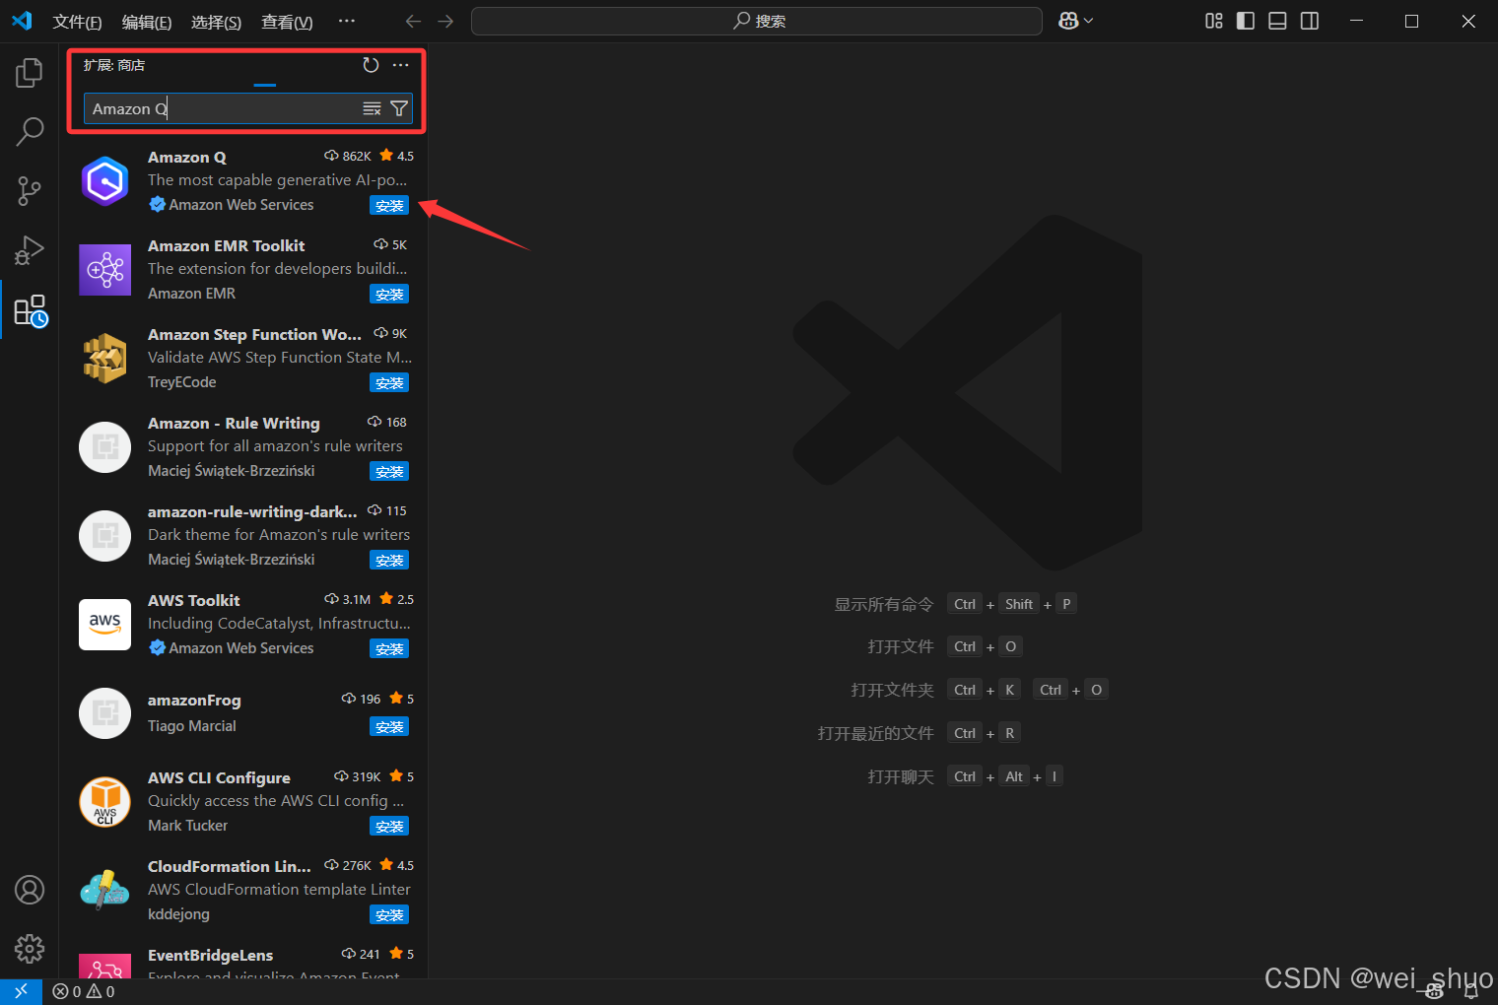Select Amazon EMR Toolkit icon

click(x=104, y=270)
